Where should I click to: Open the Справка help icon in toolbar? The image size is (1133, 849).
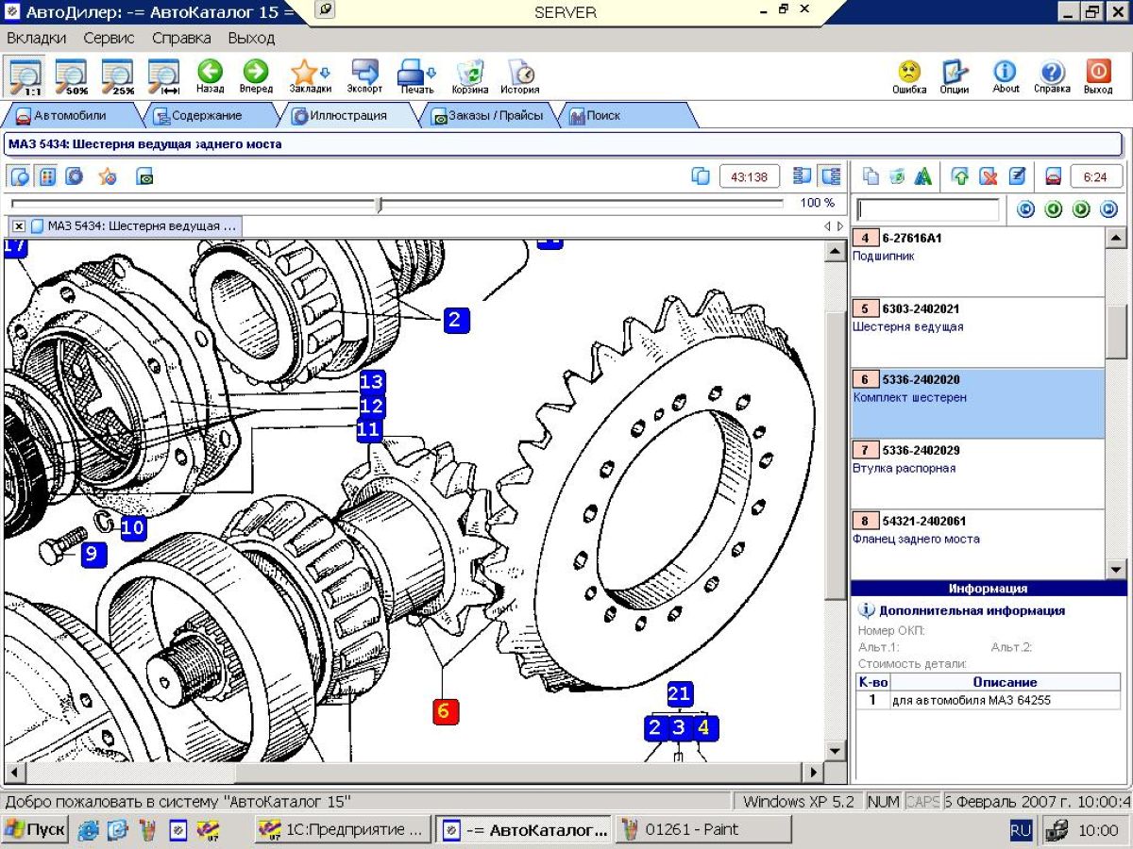pos(1052,76)
